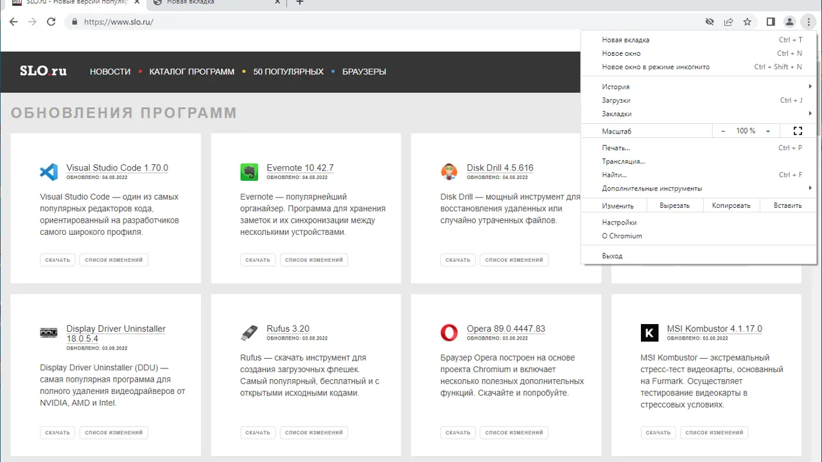Click Скачать button under Evernote
822x462 pixels.
pos(258,260)
